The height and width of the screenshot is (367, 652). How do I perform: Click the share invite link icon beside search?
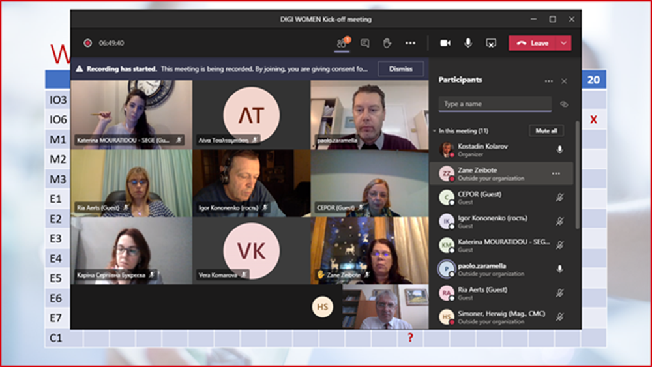[564, 104]
